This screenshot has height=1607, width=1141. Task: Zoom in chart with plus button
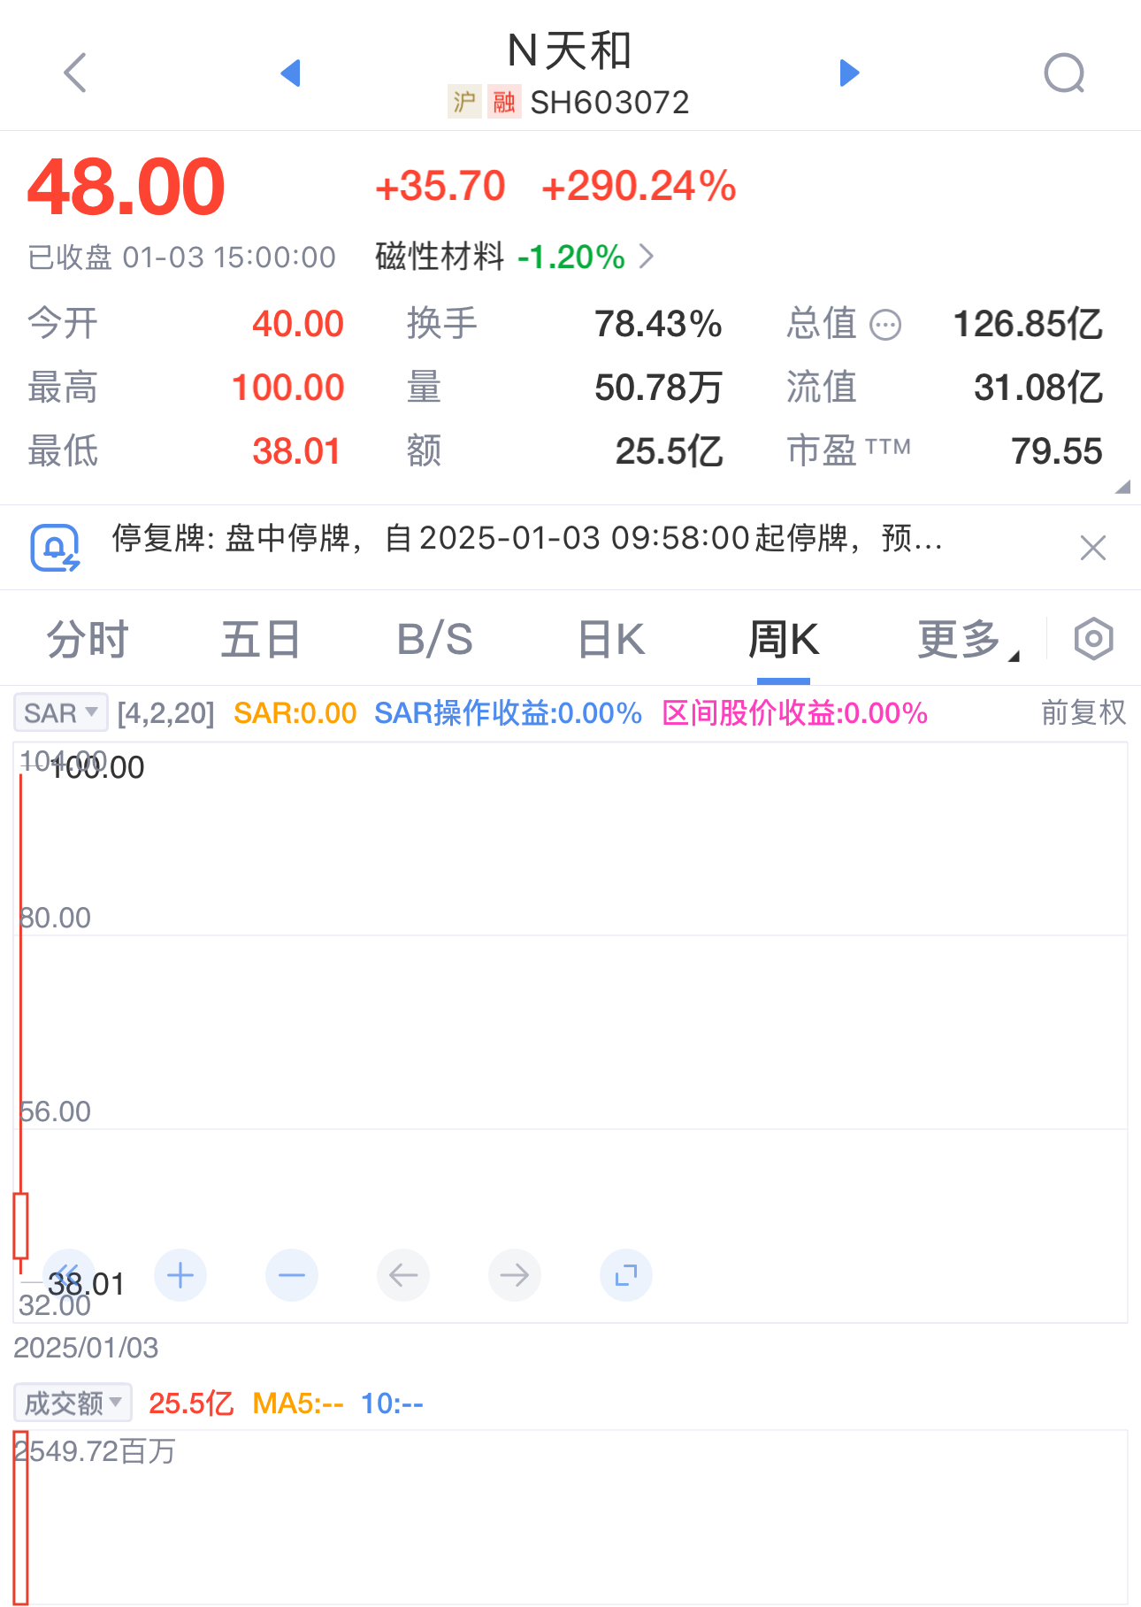pos(180,1275)
